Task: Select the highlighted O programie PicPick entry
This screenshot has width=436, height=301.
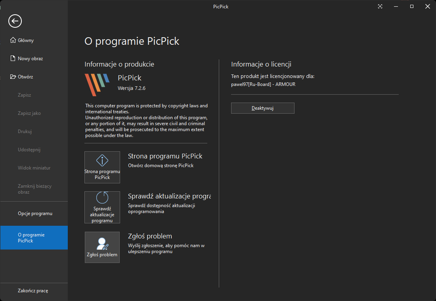Action: pyautogui.click(x=34, y=238)
